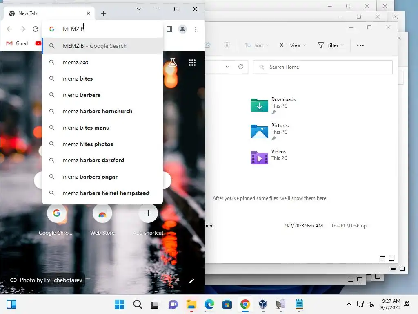Open the File Explorer Filter dropdown

(x=330, y=45)
